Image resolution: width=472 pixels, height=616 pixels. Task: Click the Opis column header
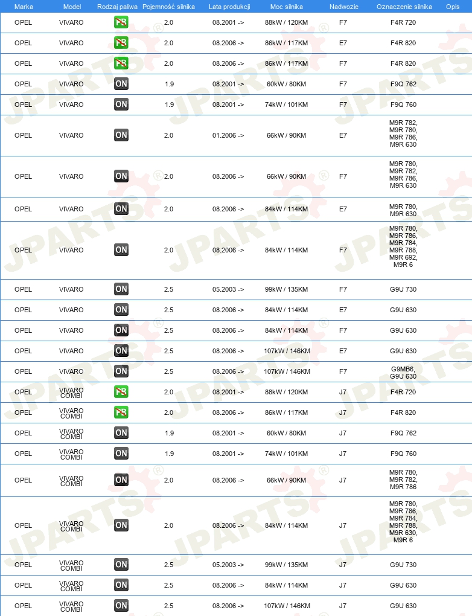pyautogui.click(x=453, y=7)
